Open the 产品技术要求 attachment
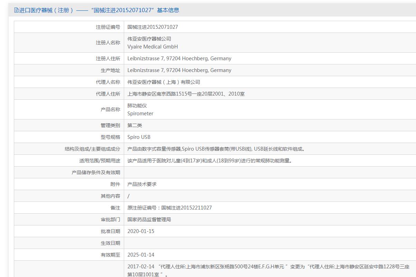This screenshot has width=416, height=277. (x=142, y=184)
